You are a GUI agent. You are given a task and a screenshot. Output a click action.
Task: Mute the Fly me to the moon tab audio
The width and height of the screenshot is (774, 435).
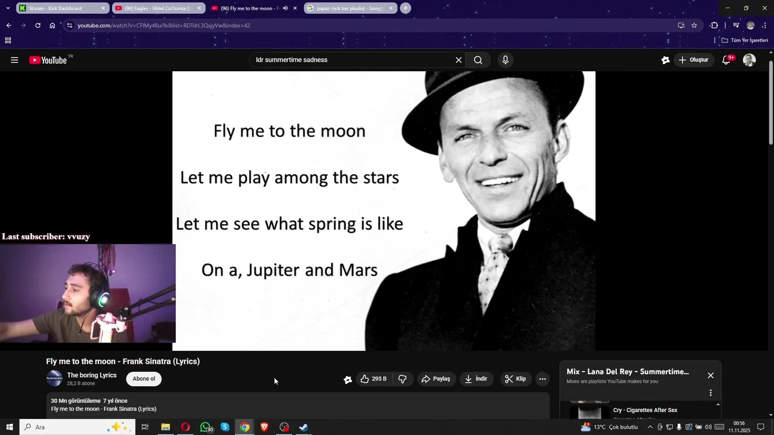click(285, 8)
